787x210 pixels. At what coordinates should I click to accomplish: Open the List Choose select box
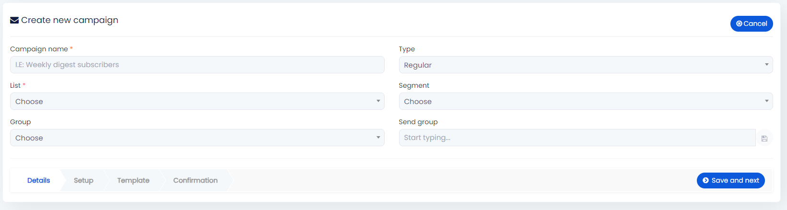tap(197, 101)
